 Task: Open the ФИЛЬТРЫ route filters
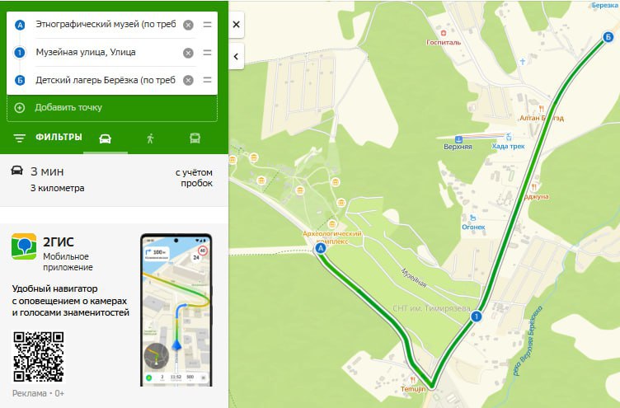[48, 138]
